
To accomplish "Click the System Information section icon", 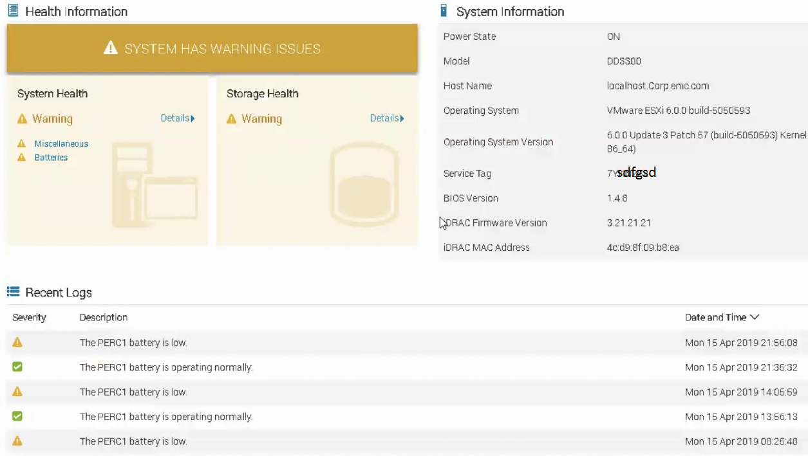I will (444, 10).
